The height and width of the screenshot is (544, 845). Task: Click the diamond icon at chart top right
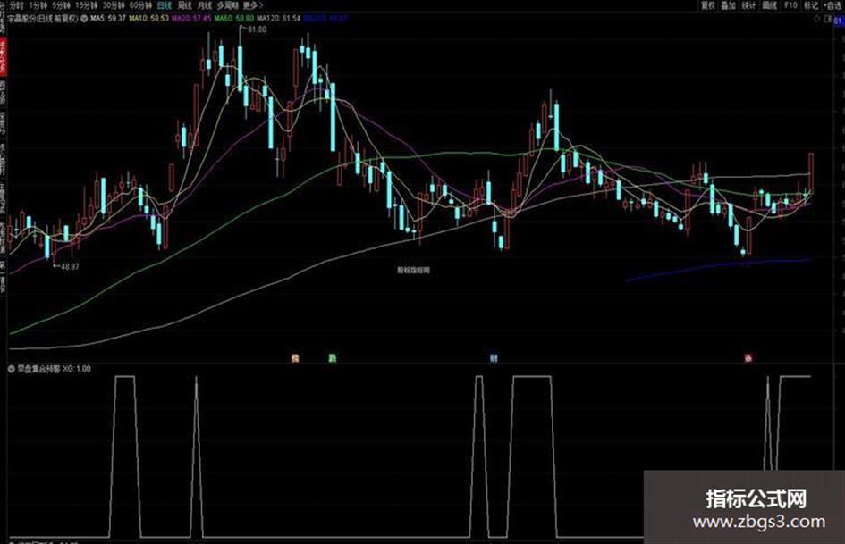(817, 19)
